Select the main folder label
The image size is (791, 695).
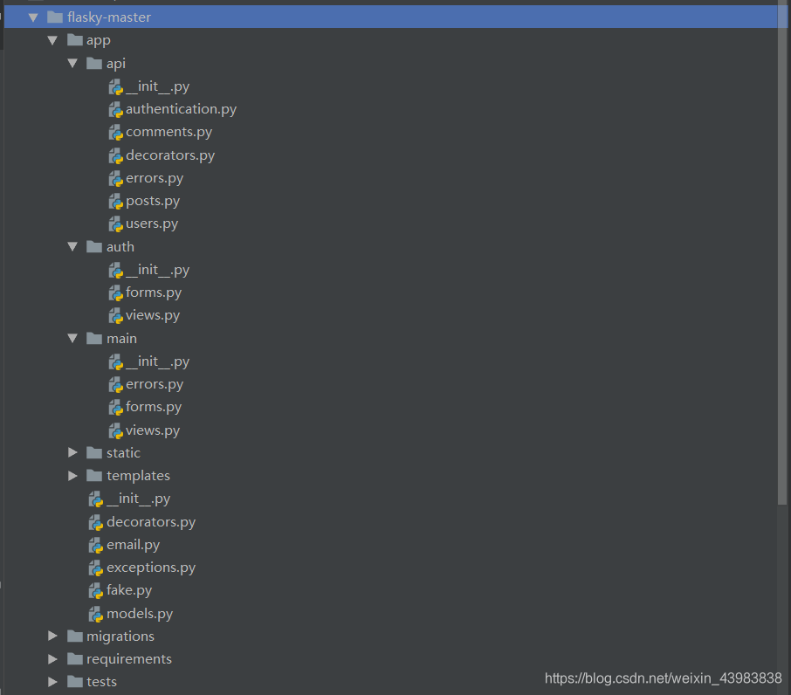coord(121,339)
